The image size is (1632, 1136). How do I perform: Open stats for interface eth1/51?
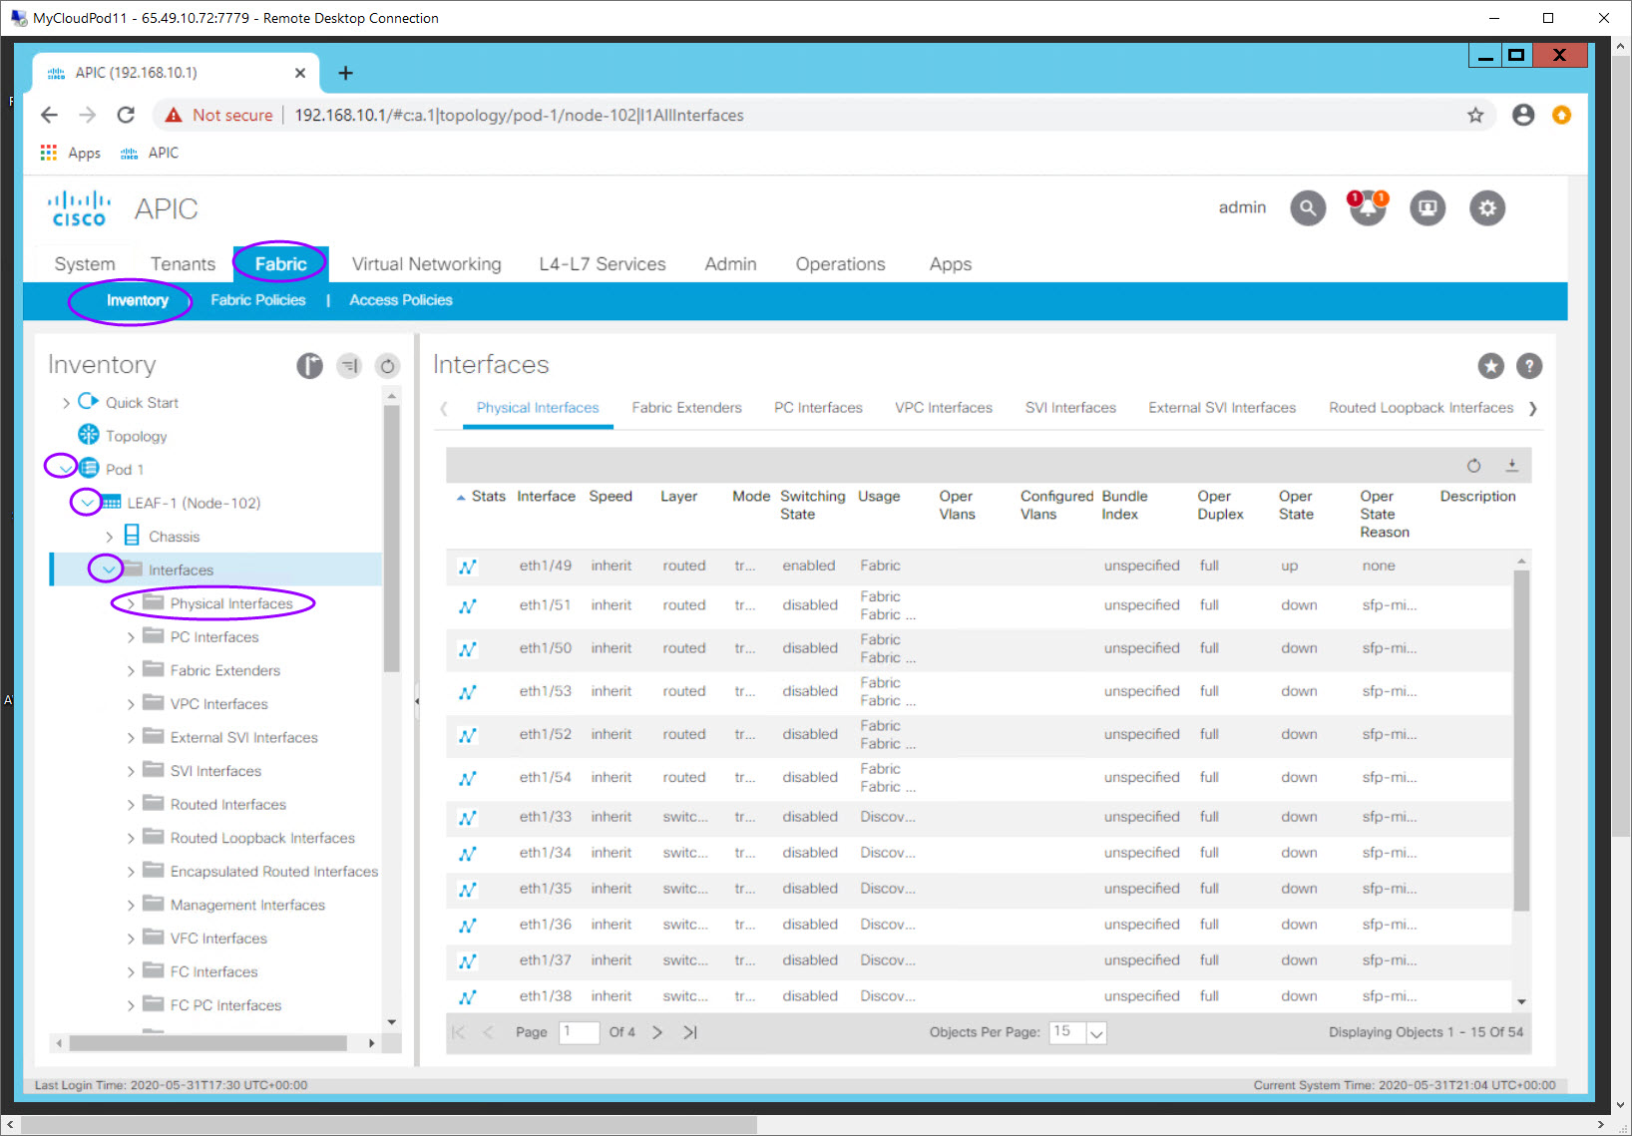tap(467, 606)
